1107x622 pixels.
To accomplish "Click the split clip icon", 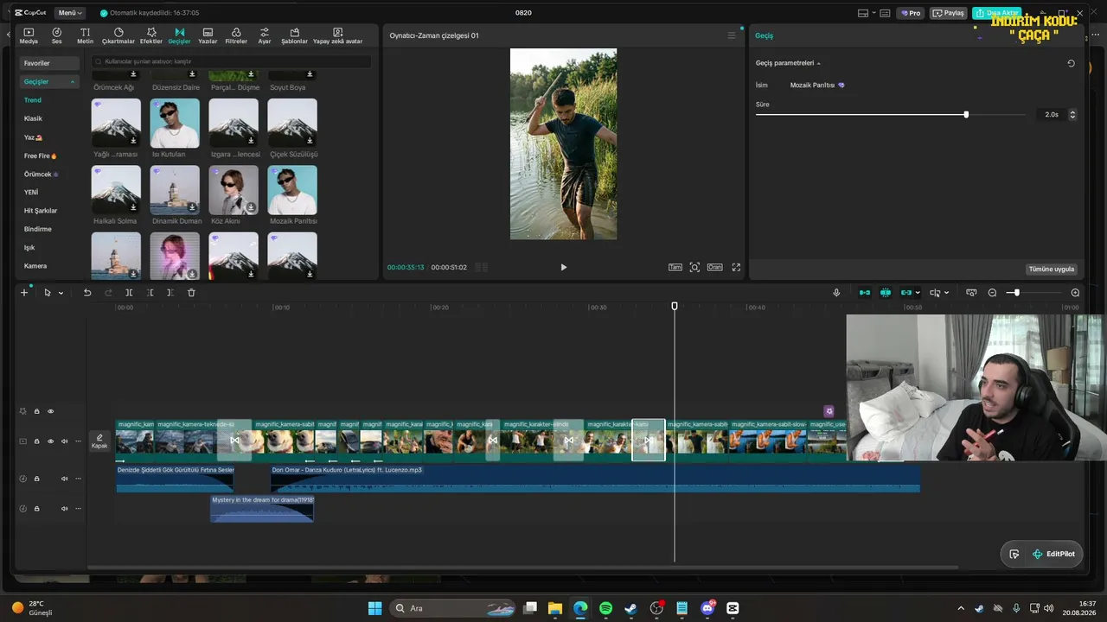I will 129,293.
